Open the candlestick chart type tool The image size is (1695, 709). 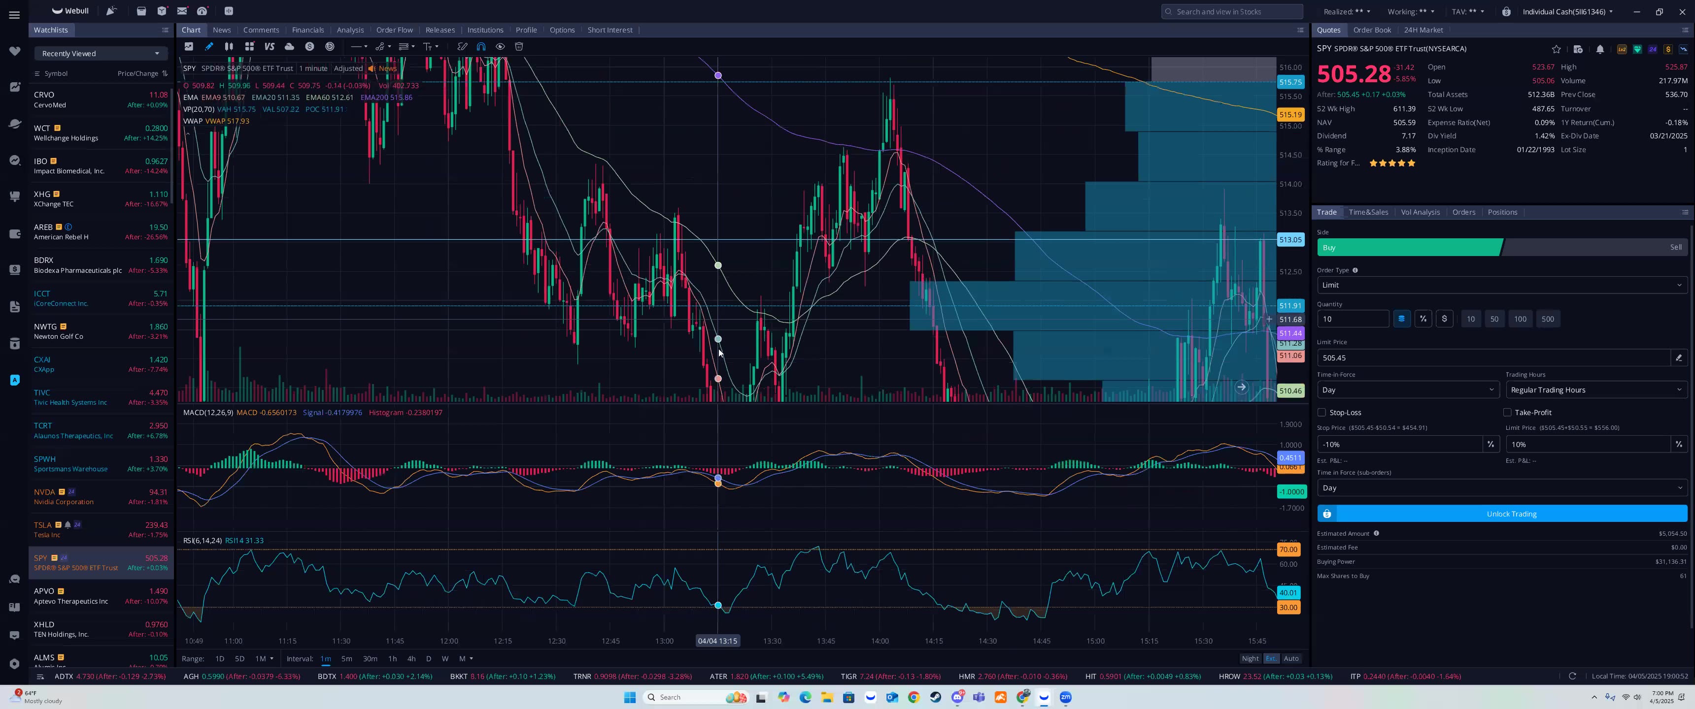point(229,46)
